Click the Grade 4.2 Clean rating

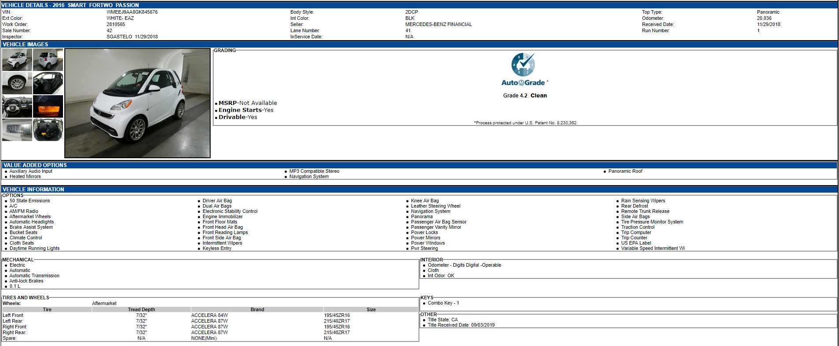pyautogui.click(x=525, y=95)
